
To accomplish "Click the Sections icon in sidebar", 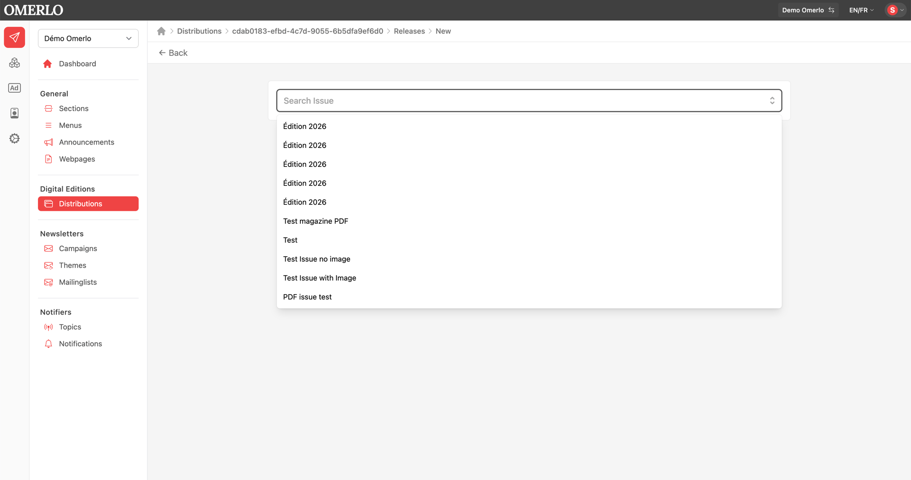I will tap(48, 109).
